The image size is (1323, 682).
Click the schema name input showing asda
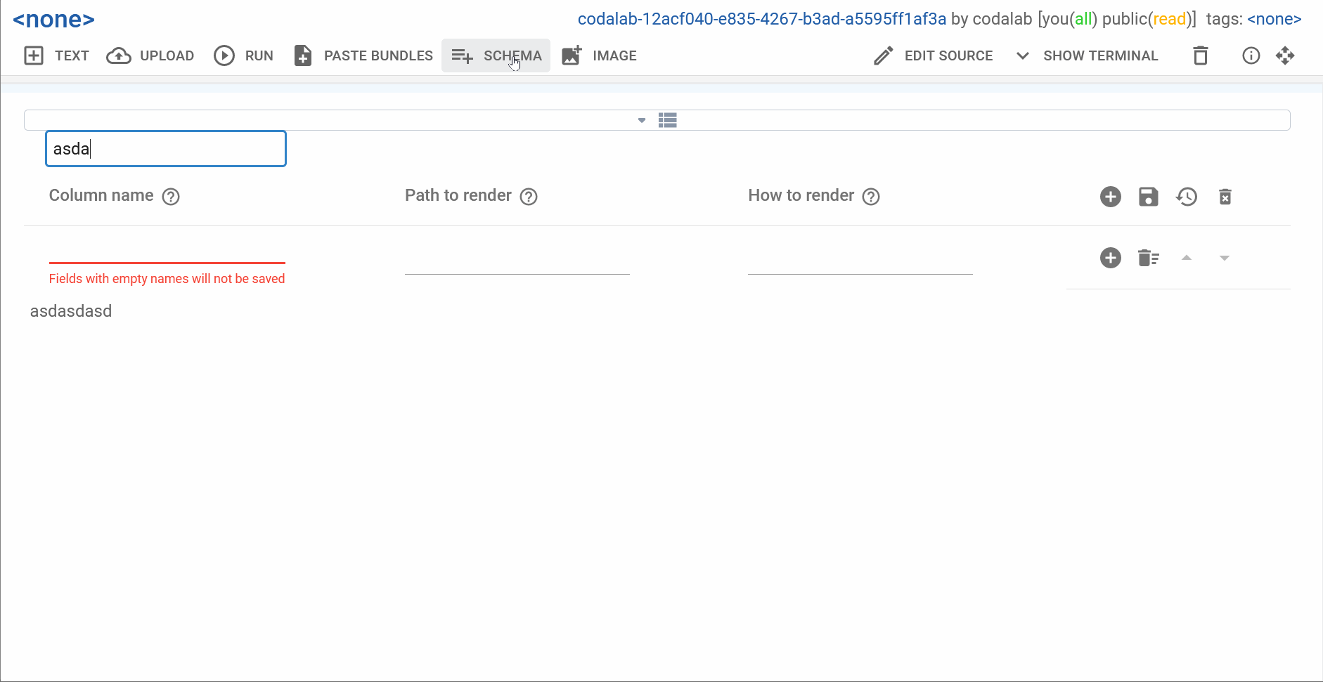click(165, 148)
